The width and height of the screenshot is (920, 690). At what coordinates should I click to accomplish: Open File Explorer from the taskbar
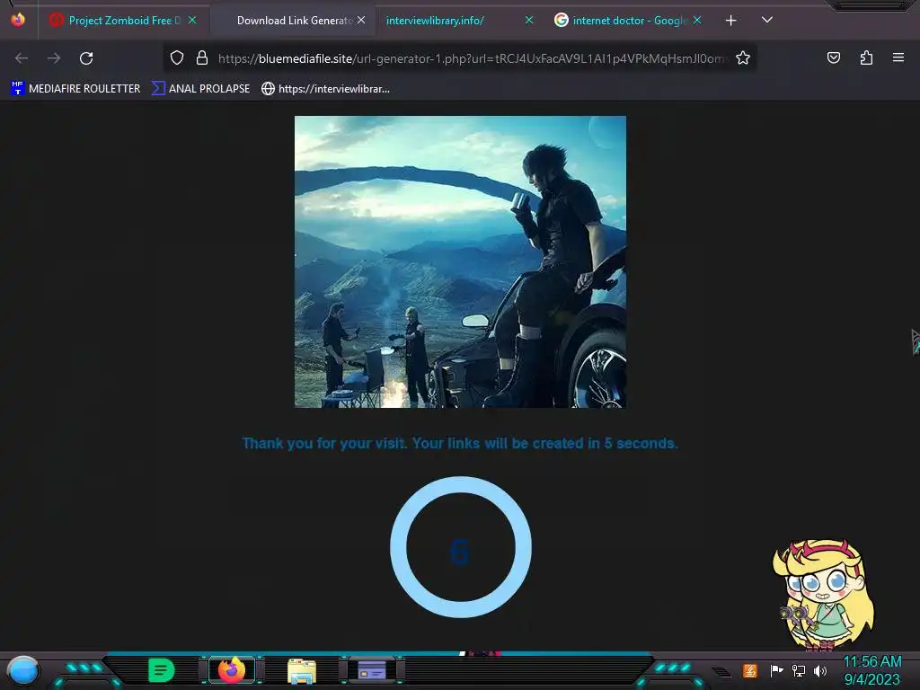pos(302,671)
